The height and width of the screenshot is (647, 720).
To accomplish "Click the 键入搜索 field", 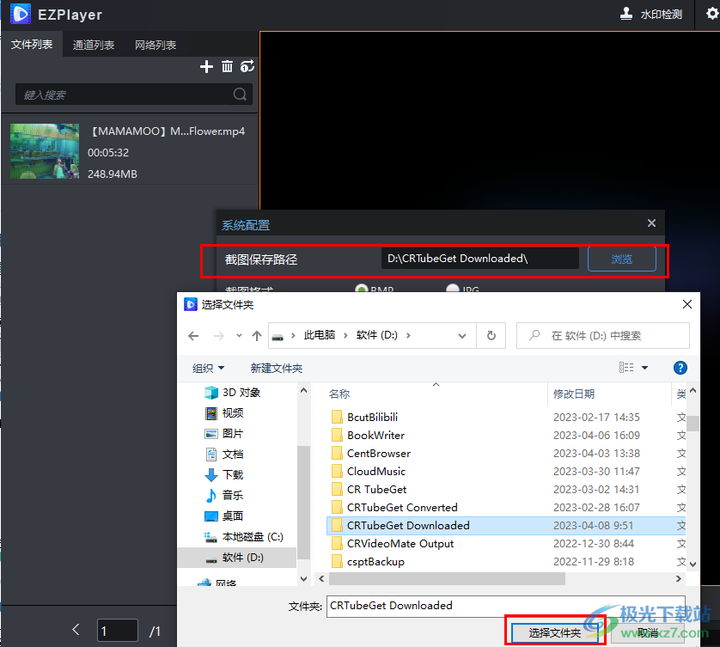I will click(x=133, y=95).
